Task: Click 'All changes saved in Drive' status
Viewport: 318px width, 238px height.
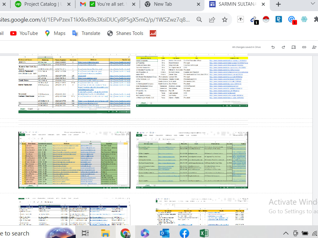Action: pyautogui.click(x=246, y=47)
